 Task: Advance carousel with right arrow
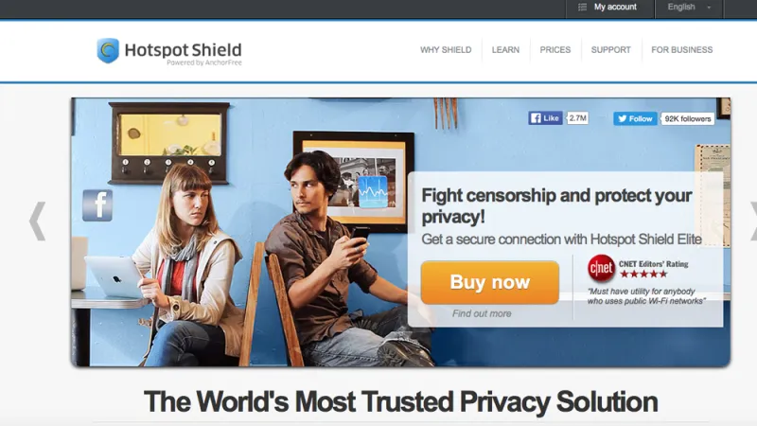tap(753, 222)
